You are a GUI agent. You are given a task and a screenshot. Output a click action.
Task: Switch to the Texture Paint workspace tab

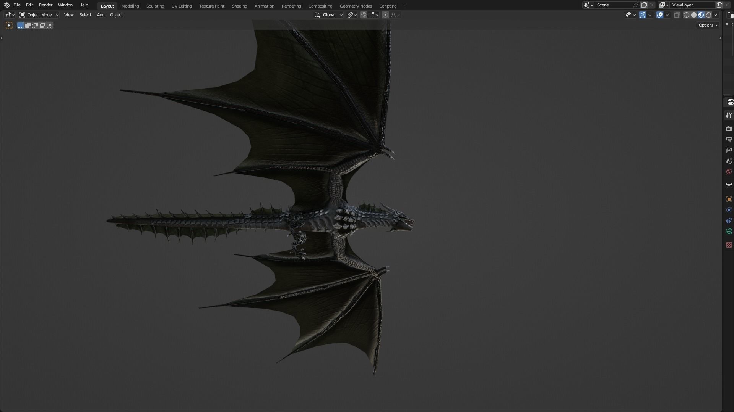(x=211, y=6)
